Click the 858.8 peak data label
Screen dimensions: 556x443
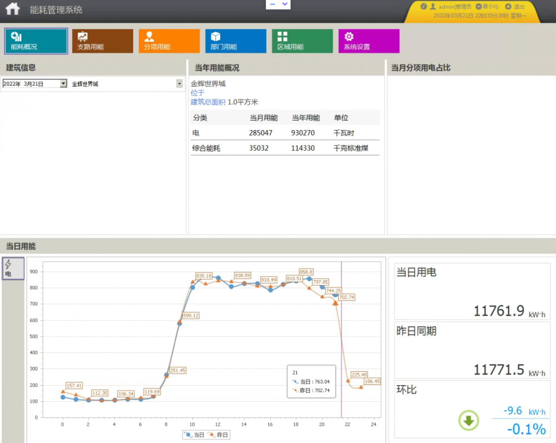(306, 272)
